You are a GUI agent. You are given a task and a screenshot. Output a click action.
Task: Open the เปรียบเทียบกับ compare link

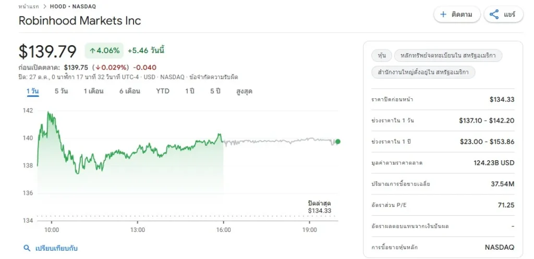tap(56, 248)
